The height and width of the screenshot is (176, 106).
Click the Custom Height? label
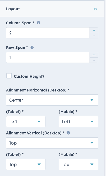click(x=29, y=77)
